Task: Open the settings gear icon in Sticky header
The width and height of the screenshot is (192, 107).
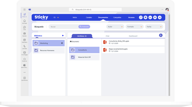Action: point(155,17)
